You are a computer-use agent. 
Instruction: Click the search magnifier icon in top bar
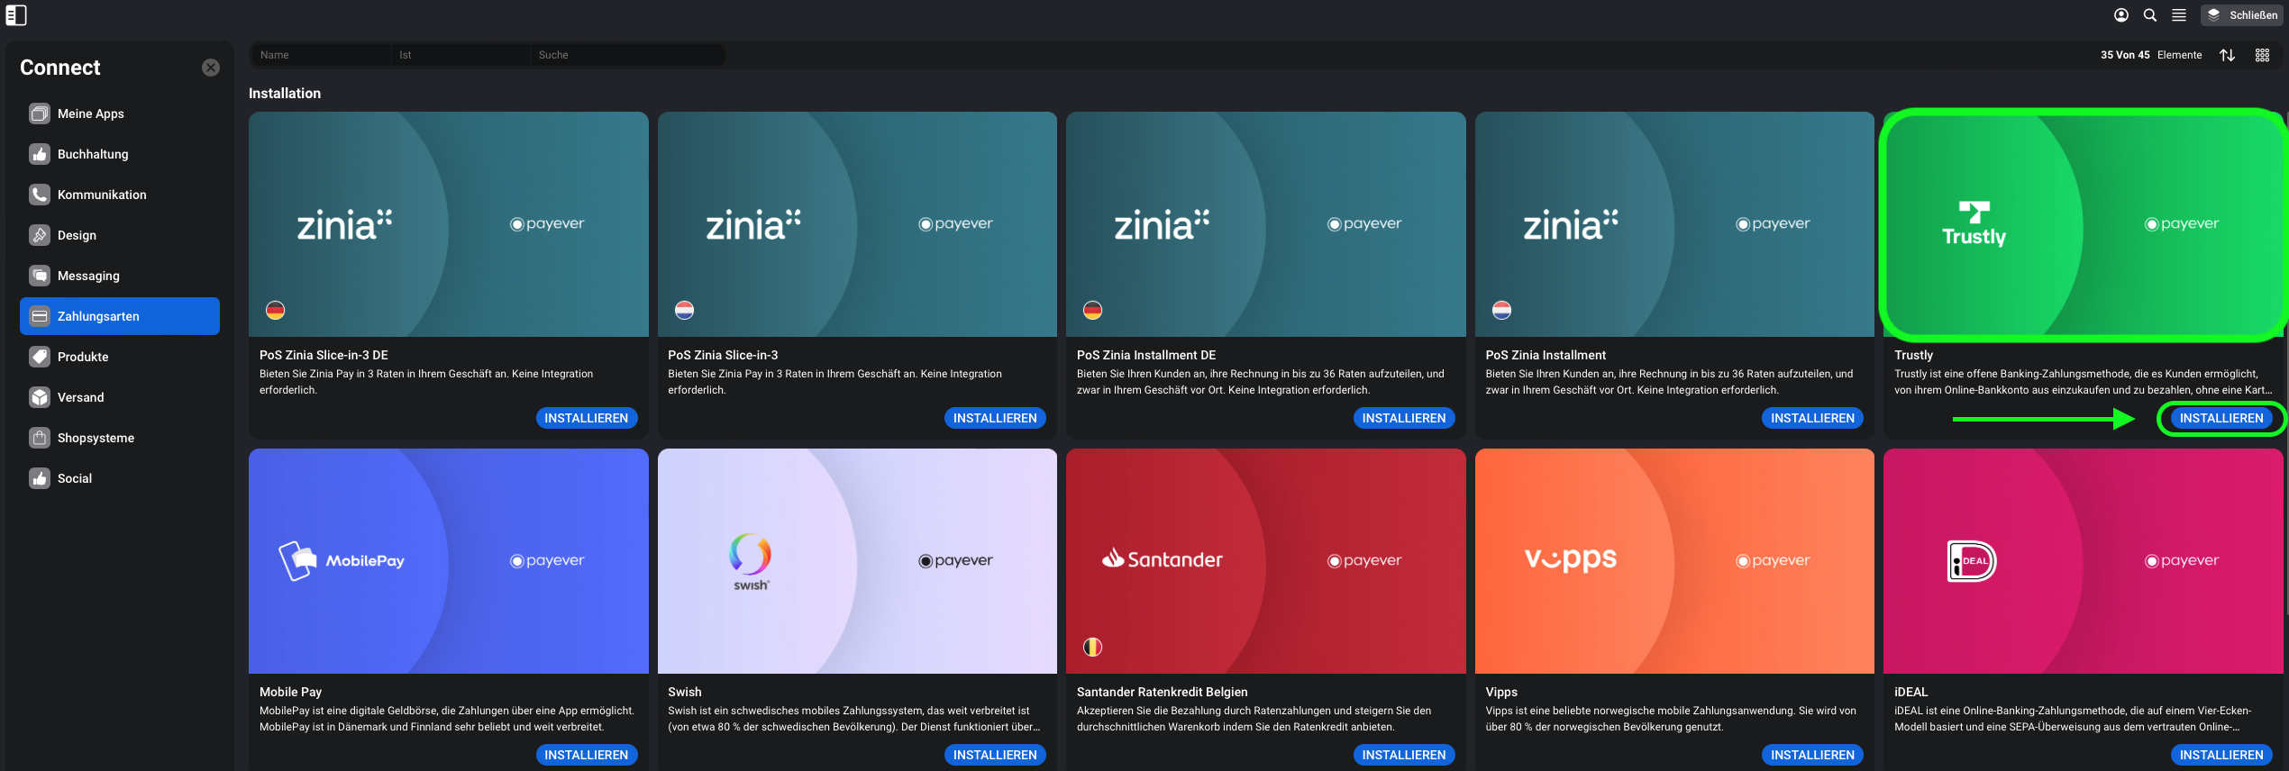[x=2150, y=15]
